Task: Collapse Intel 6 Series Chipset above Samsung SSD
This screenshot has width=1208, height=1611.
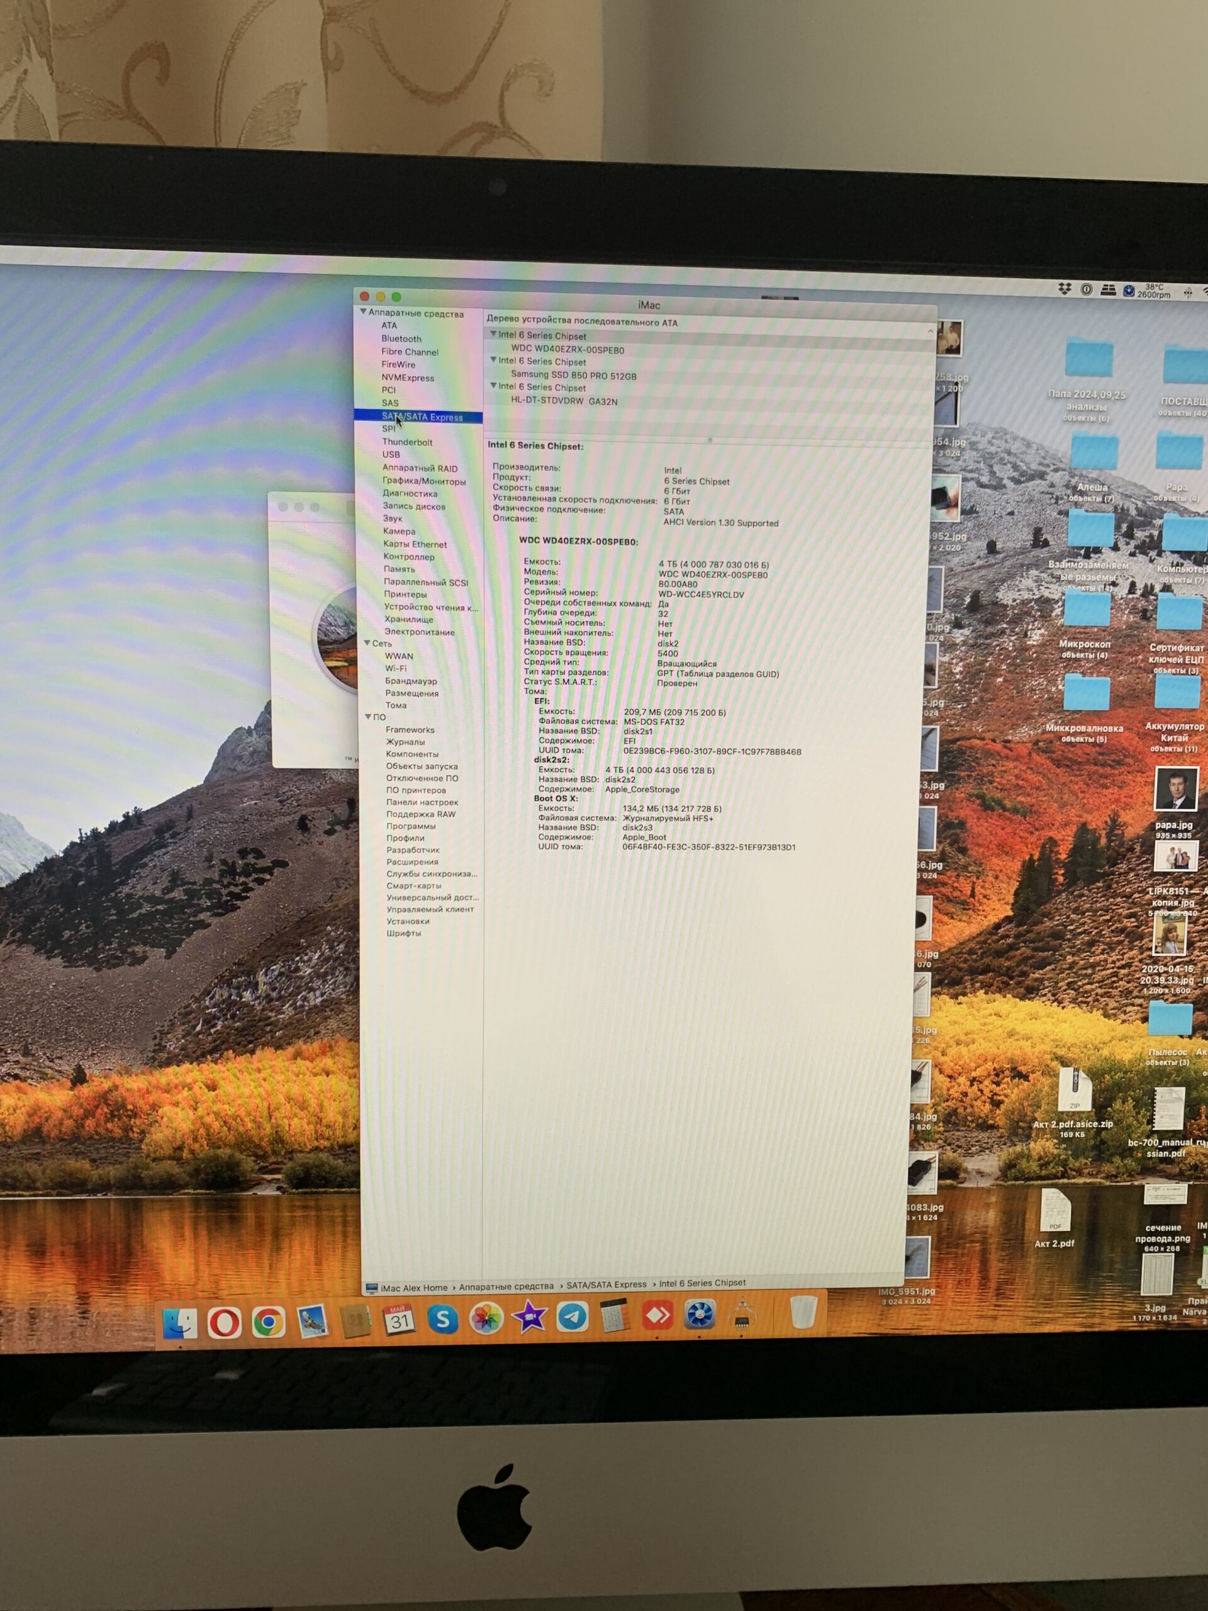Action: click(x=493, y=360)
